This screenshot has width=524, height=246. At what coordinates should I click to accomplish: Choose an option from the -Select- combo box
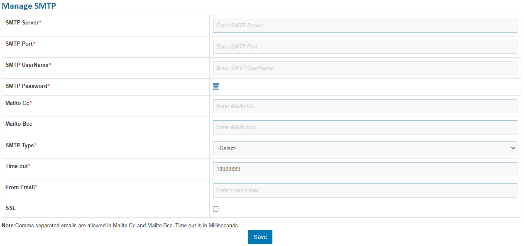coord(365,148)
